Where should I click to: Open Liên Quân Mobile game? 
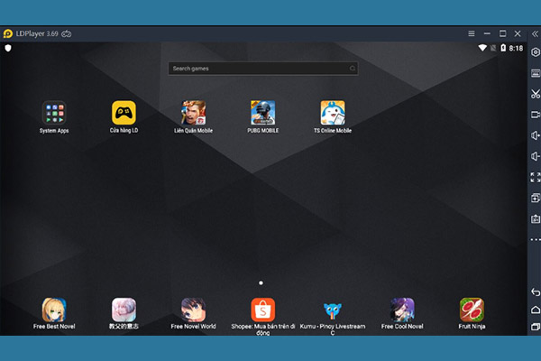194,113
